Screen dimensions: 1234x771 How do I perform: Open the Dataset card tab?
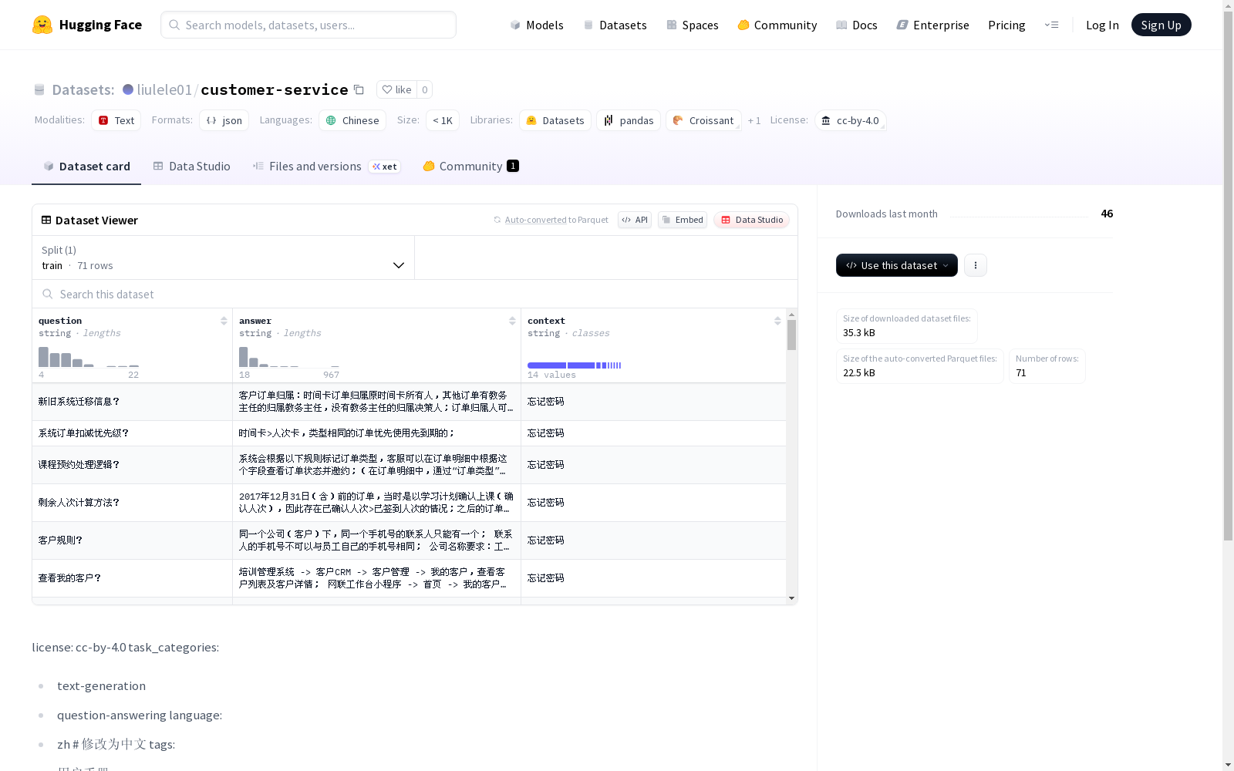tap(86, 167)
